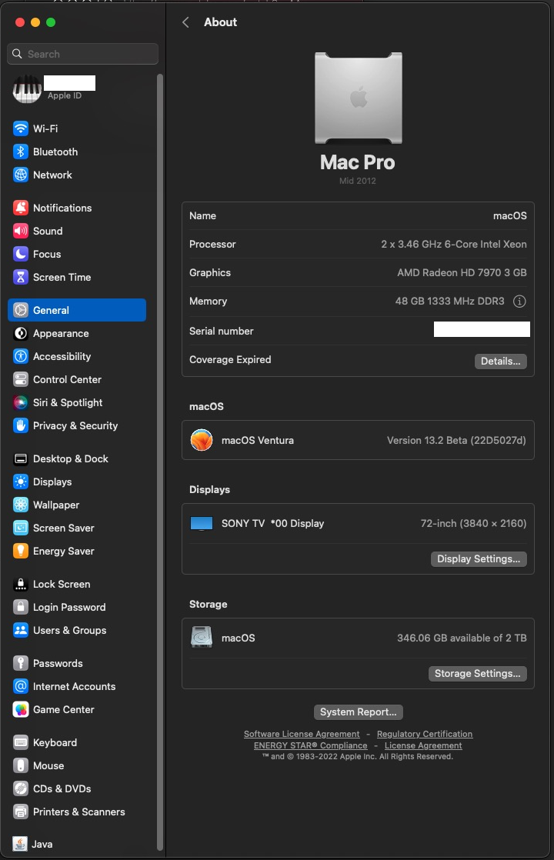Click '48 GB 1333 MHz DDR3' text

coord(450,301)
